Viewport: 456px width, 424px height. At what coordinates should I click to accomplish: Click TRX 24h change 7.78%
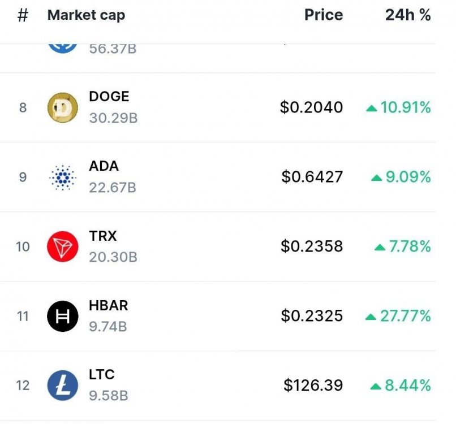pos(410,246)
